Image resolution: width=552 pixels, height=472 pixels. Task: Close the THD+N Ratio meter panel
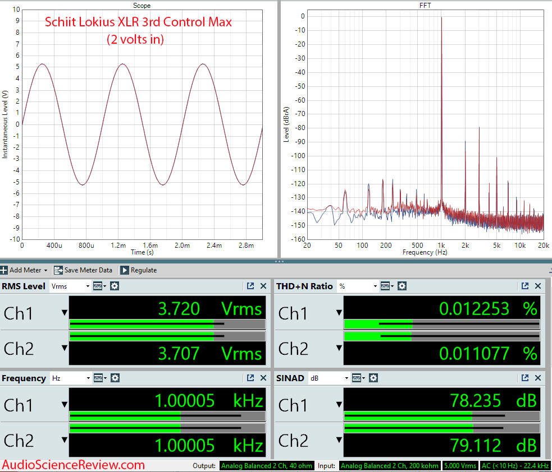538,286
